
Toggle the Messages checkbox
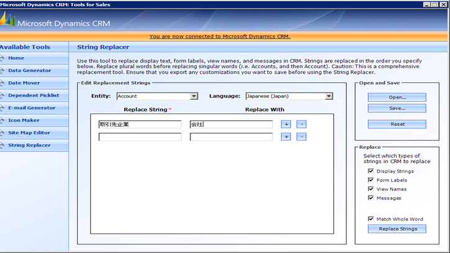371,198
